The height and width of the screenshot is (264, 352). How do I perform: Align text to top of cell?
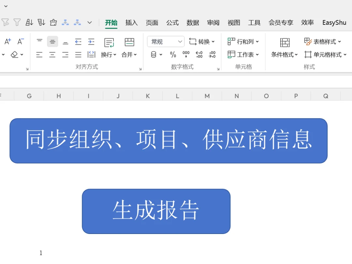(x=39, y=41)
